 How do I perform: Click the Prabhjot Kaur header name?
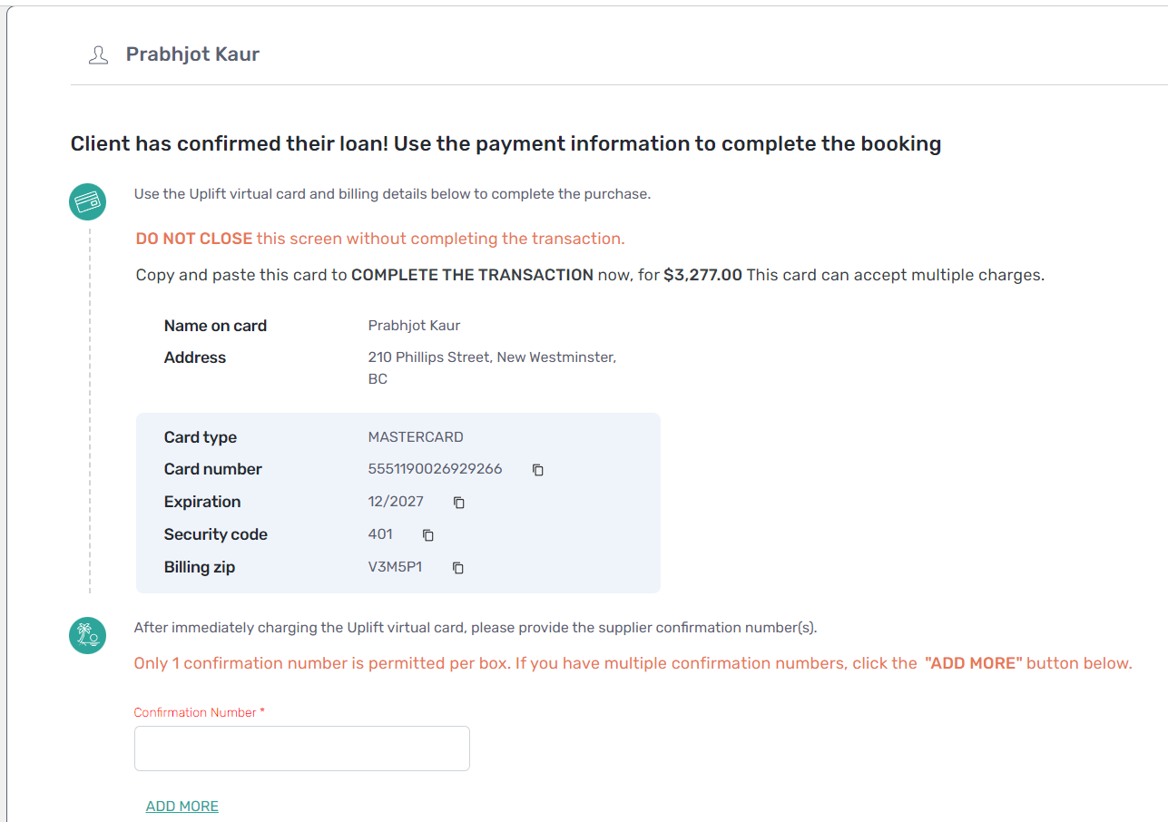tap(192, 54)
